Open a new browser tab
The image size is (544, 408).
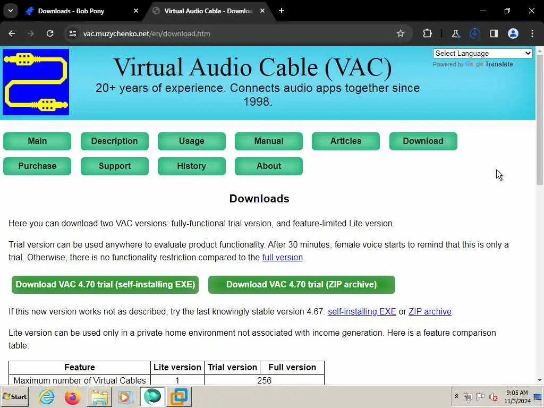[x=282, y=11]
